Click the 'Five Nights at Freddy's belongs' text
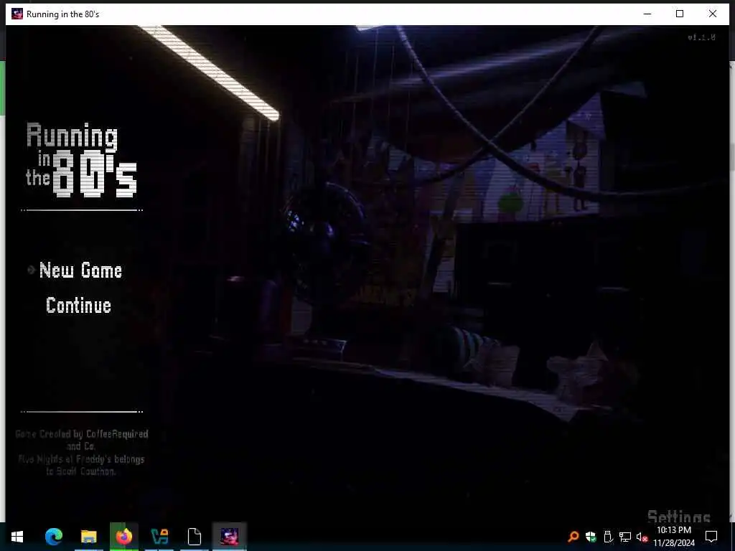 coord(82,459)
